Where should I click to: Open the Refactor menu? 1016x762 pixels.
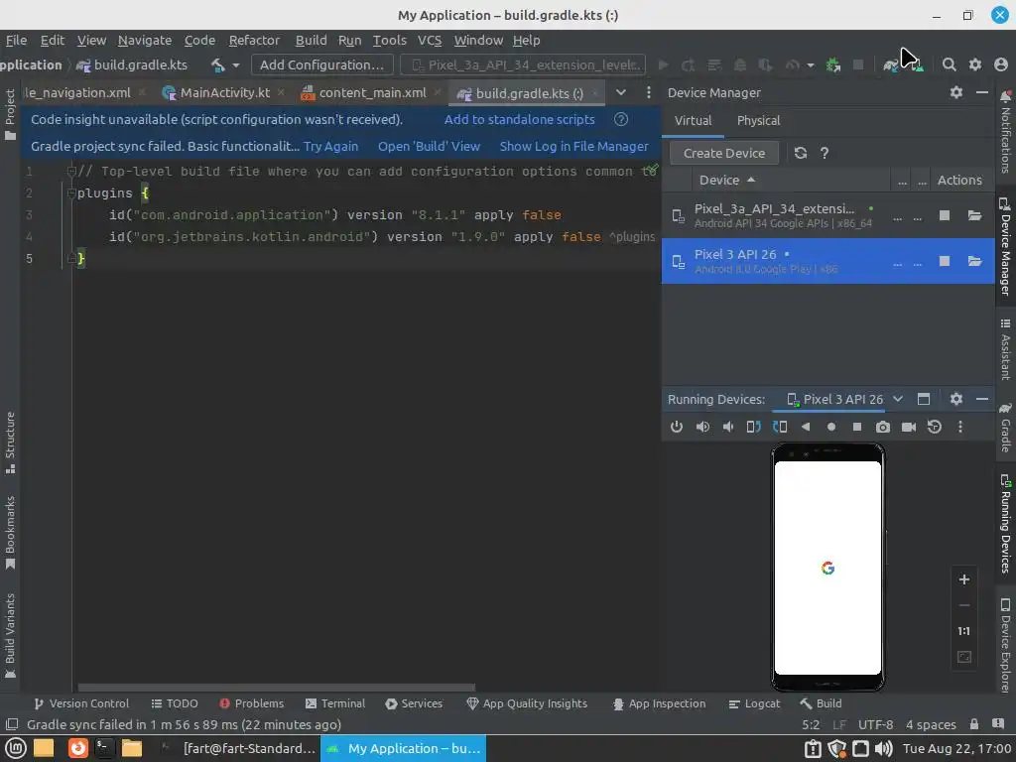coord(254,40)
